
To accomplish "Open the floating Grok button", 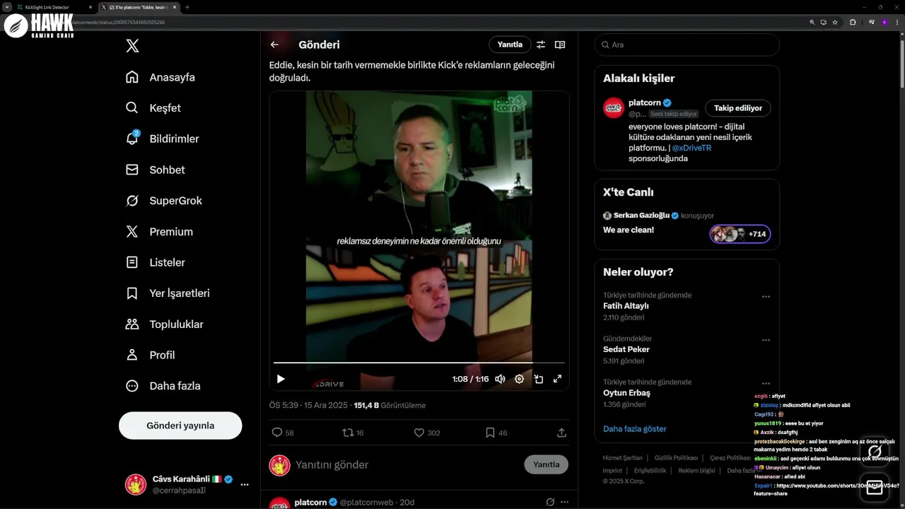I will coord(875,451).
